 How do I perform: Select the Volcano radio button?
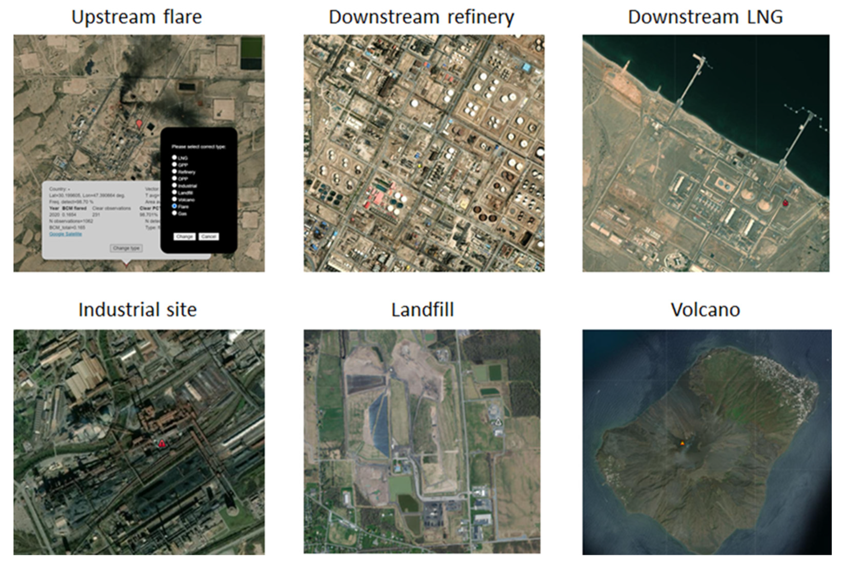(x=174, y=199)
